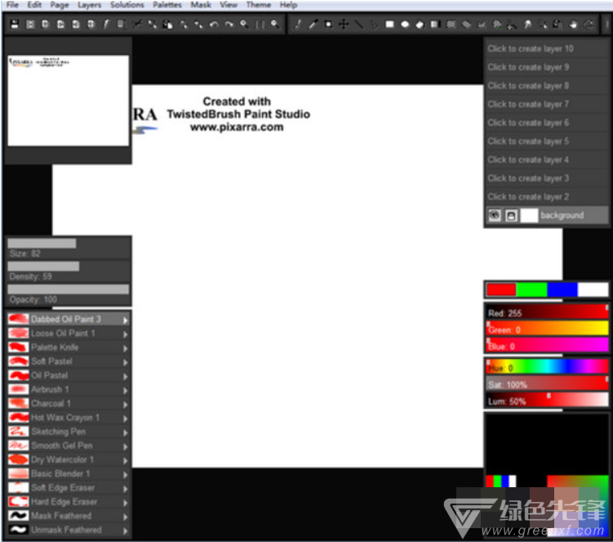The height and width of the screenshot is (542, 613).
Task: Expand arrow next to Oil Pastel
Action: (x=126, y=376)
